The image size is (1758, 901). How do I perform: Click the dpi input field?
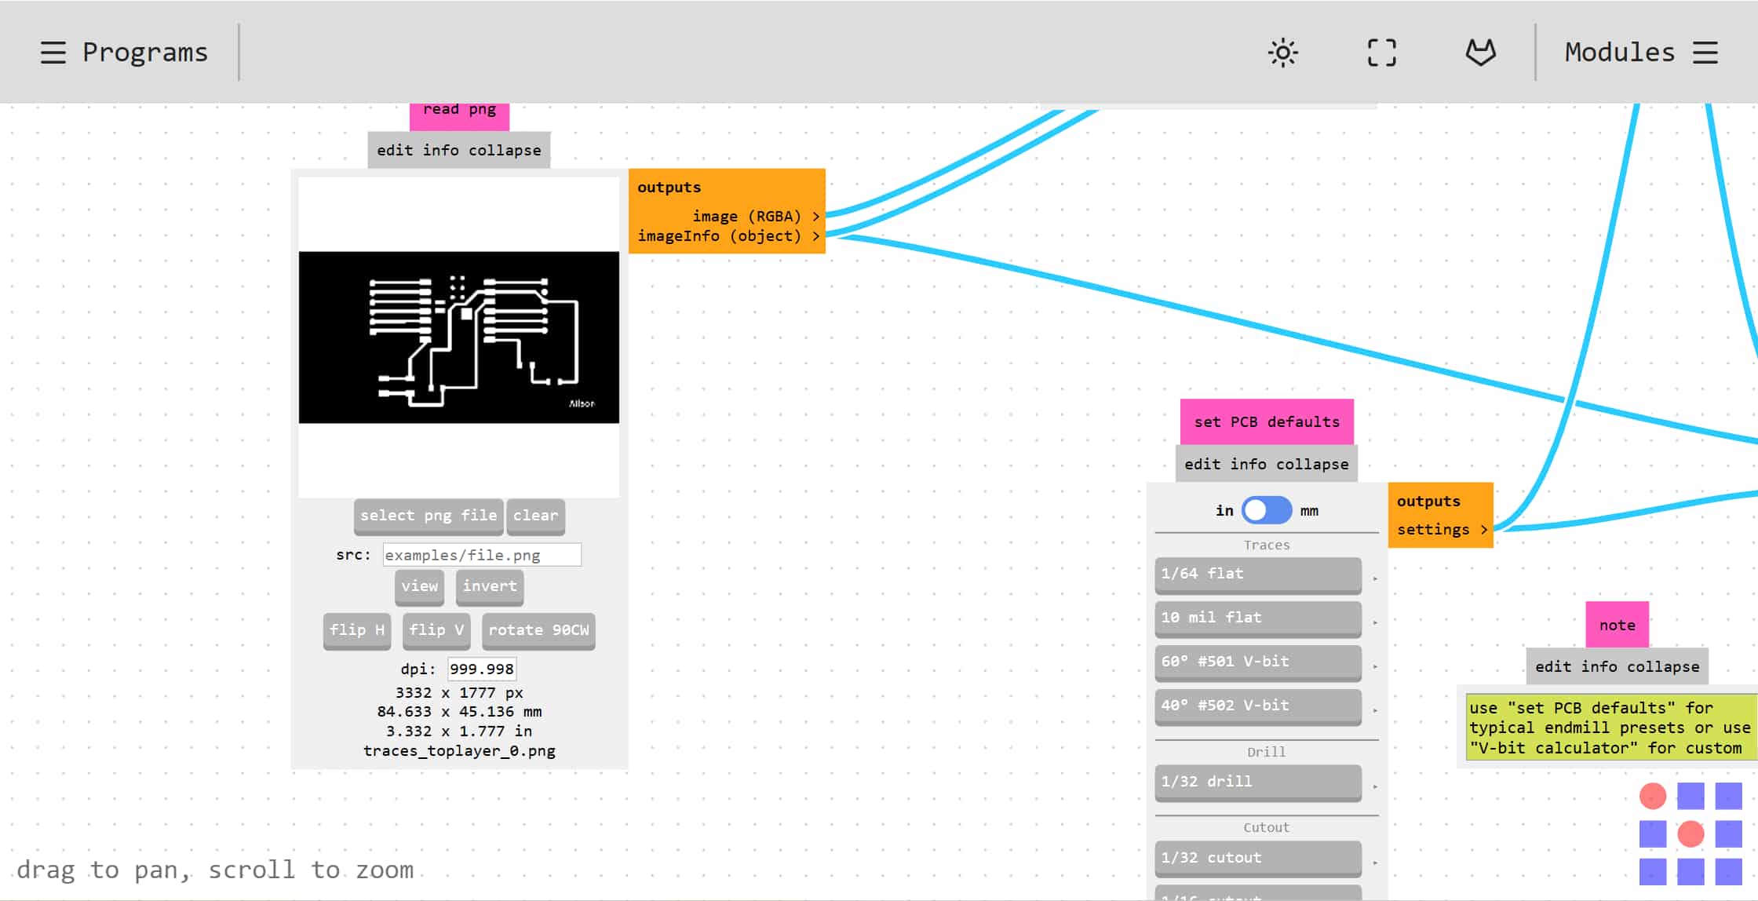click(482, 669)
